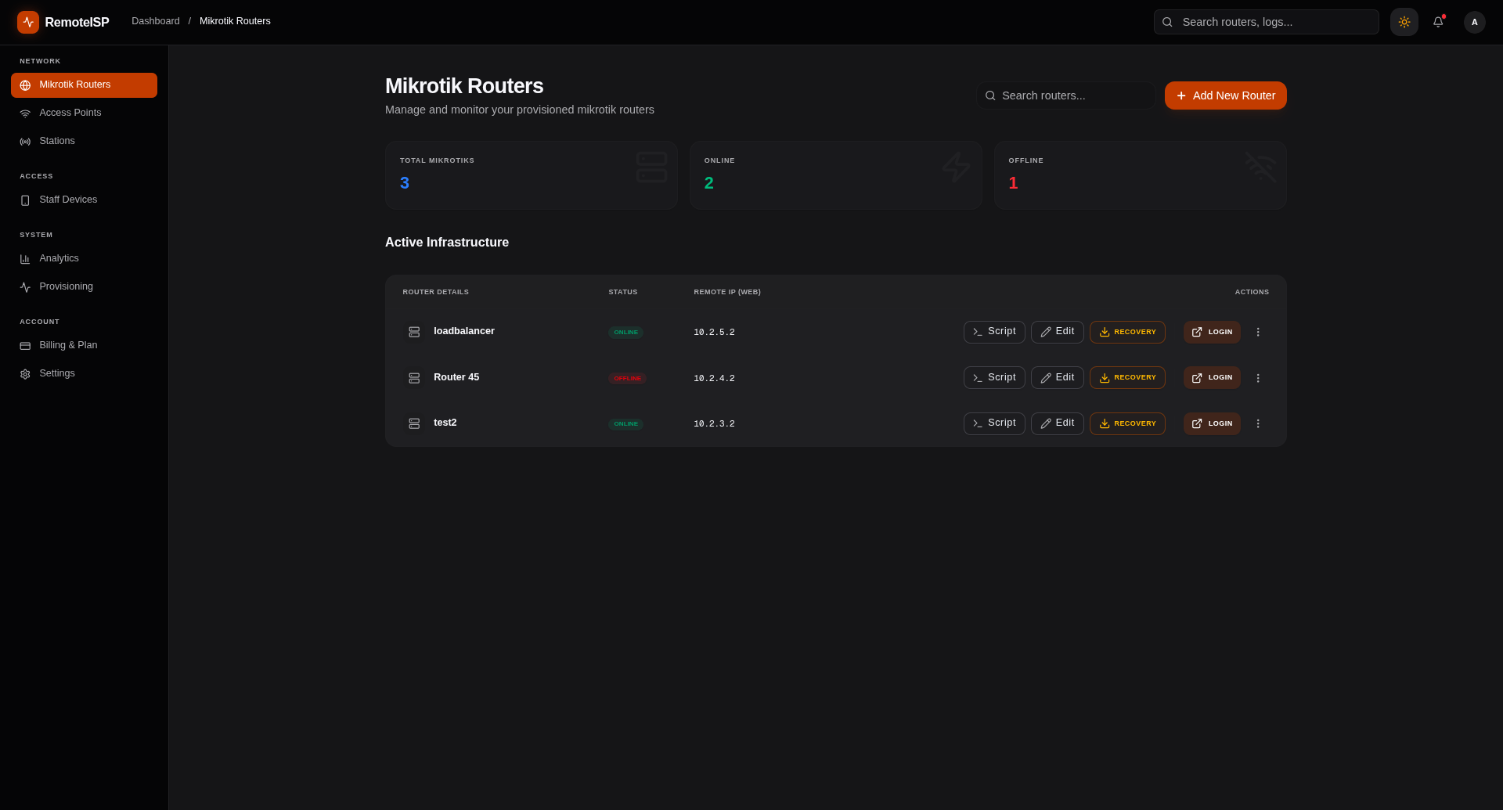This screenshot has height=810, width=1503.
Task: Go to Dashboard breadcrumb link
Action: click(x=156, y=21)
